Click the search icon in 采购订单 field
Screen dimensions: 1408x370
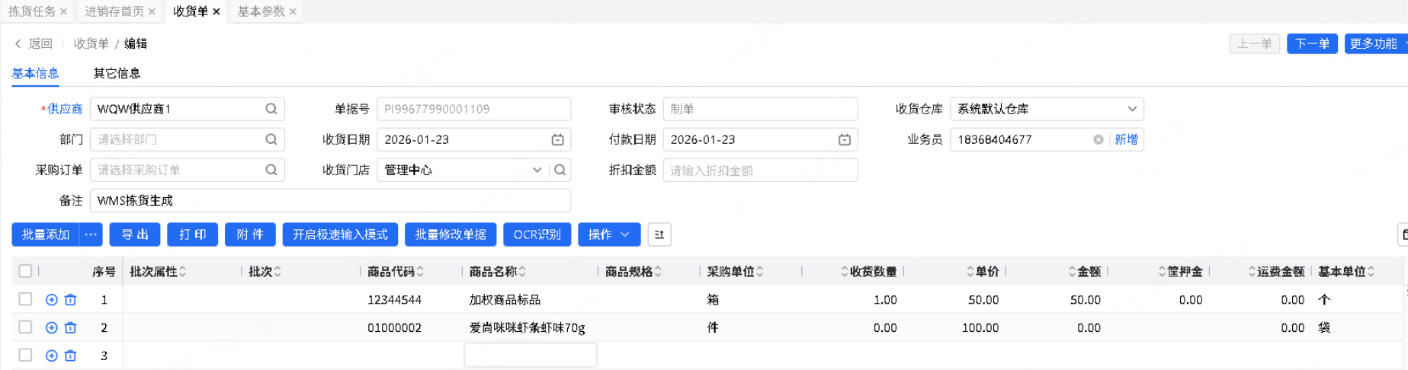(271, 170)
